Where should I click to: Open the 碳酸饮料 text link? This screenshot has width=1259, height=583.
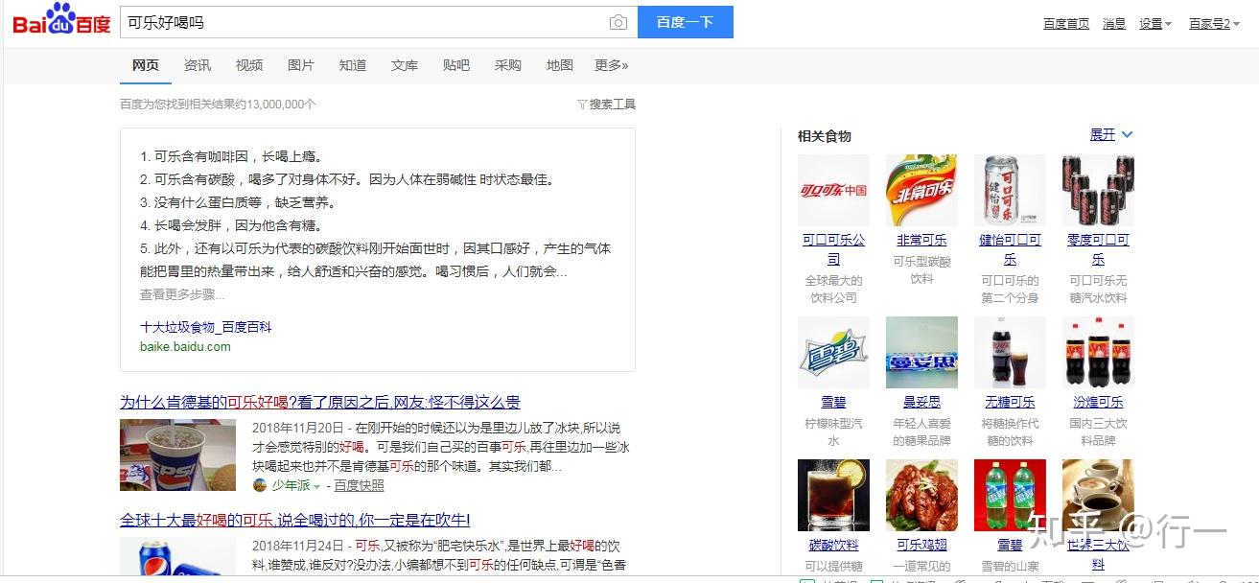click(x=833, y=545)
